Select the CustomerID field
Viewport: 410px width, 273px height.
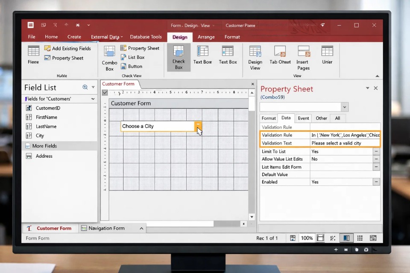[x=48, y=108]
